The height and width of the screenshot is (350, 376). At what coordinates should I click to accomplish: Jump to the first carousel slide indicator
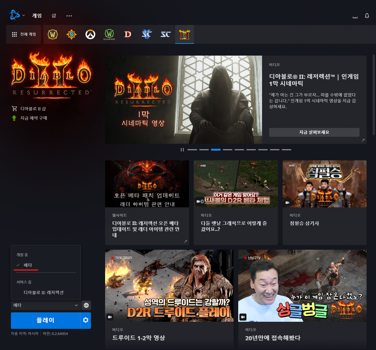pos(192,150)
